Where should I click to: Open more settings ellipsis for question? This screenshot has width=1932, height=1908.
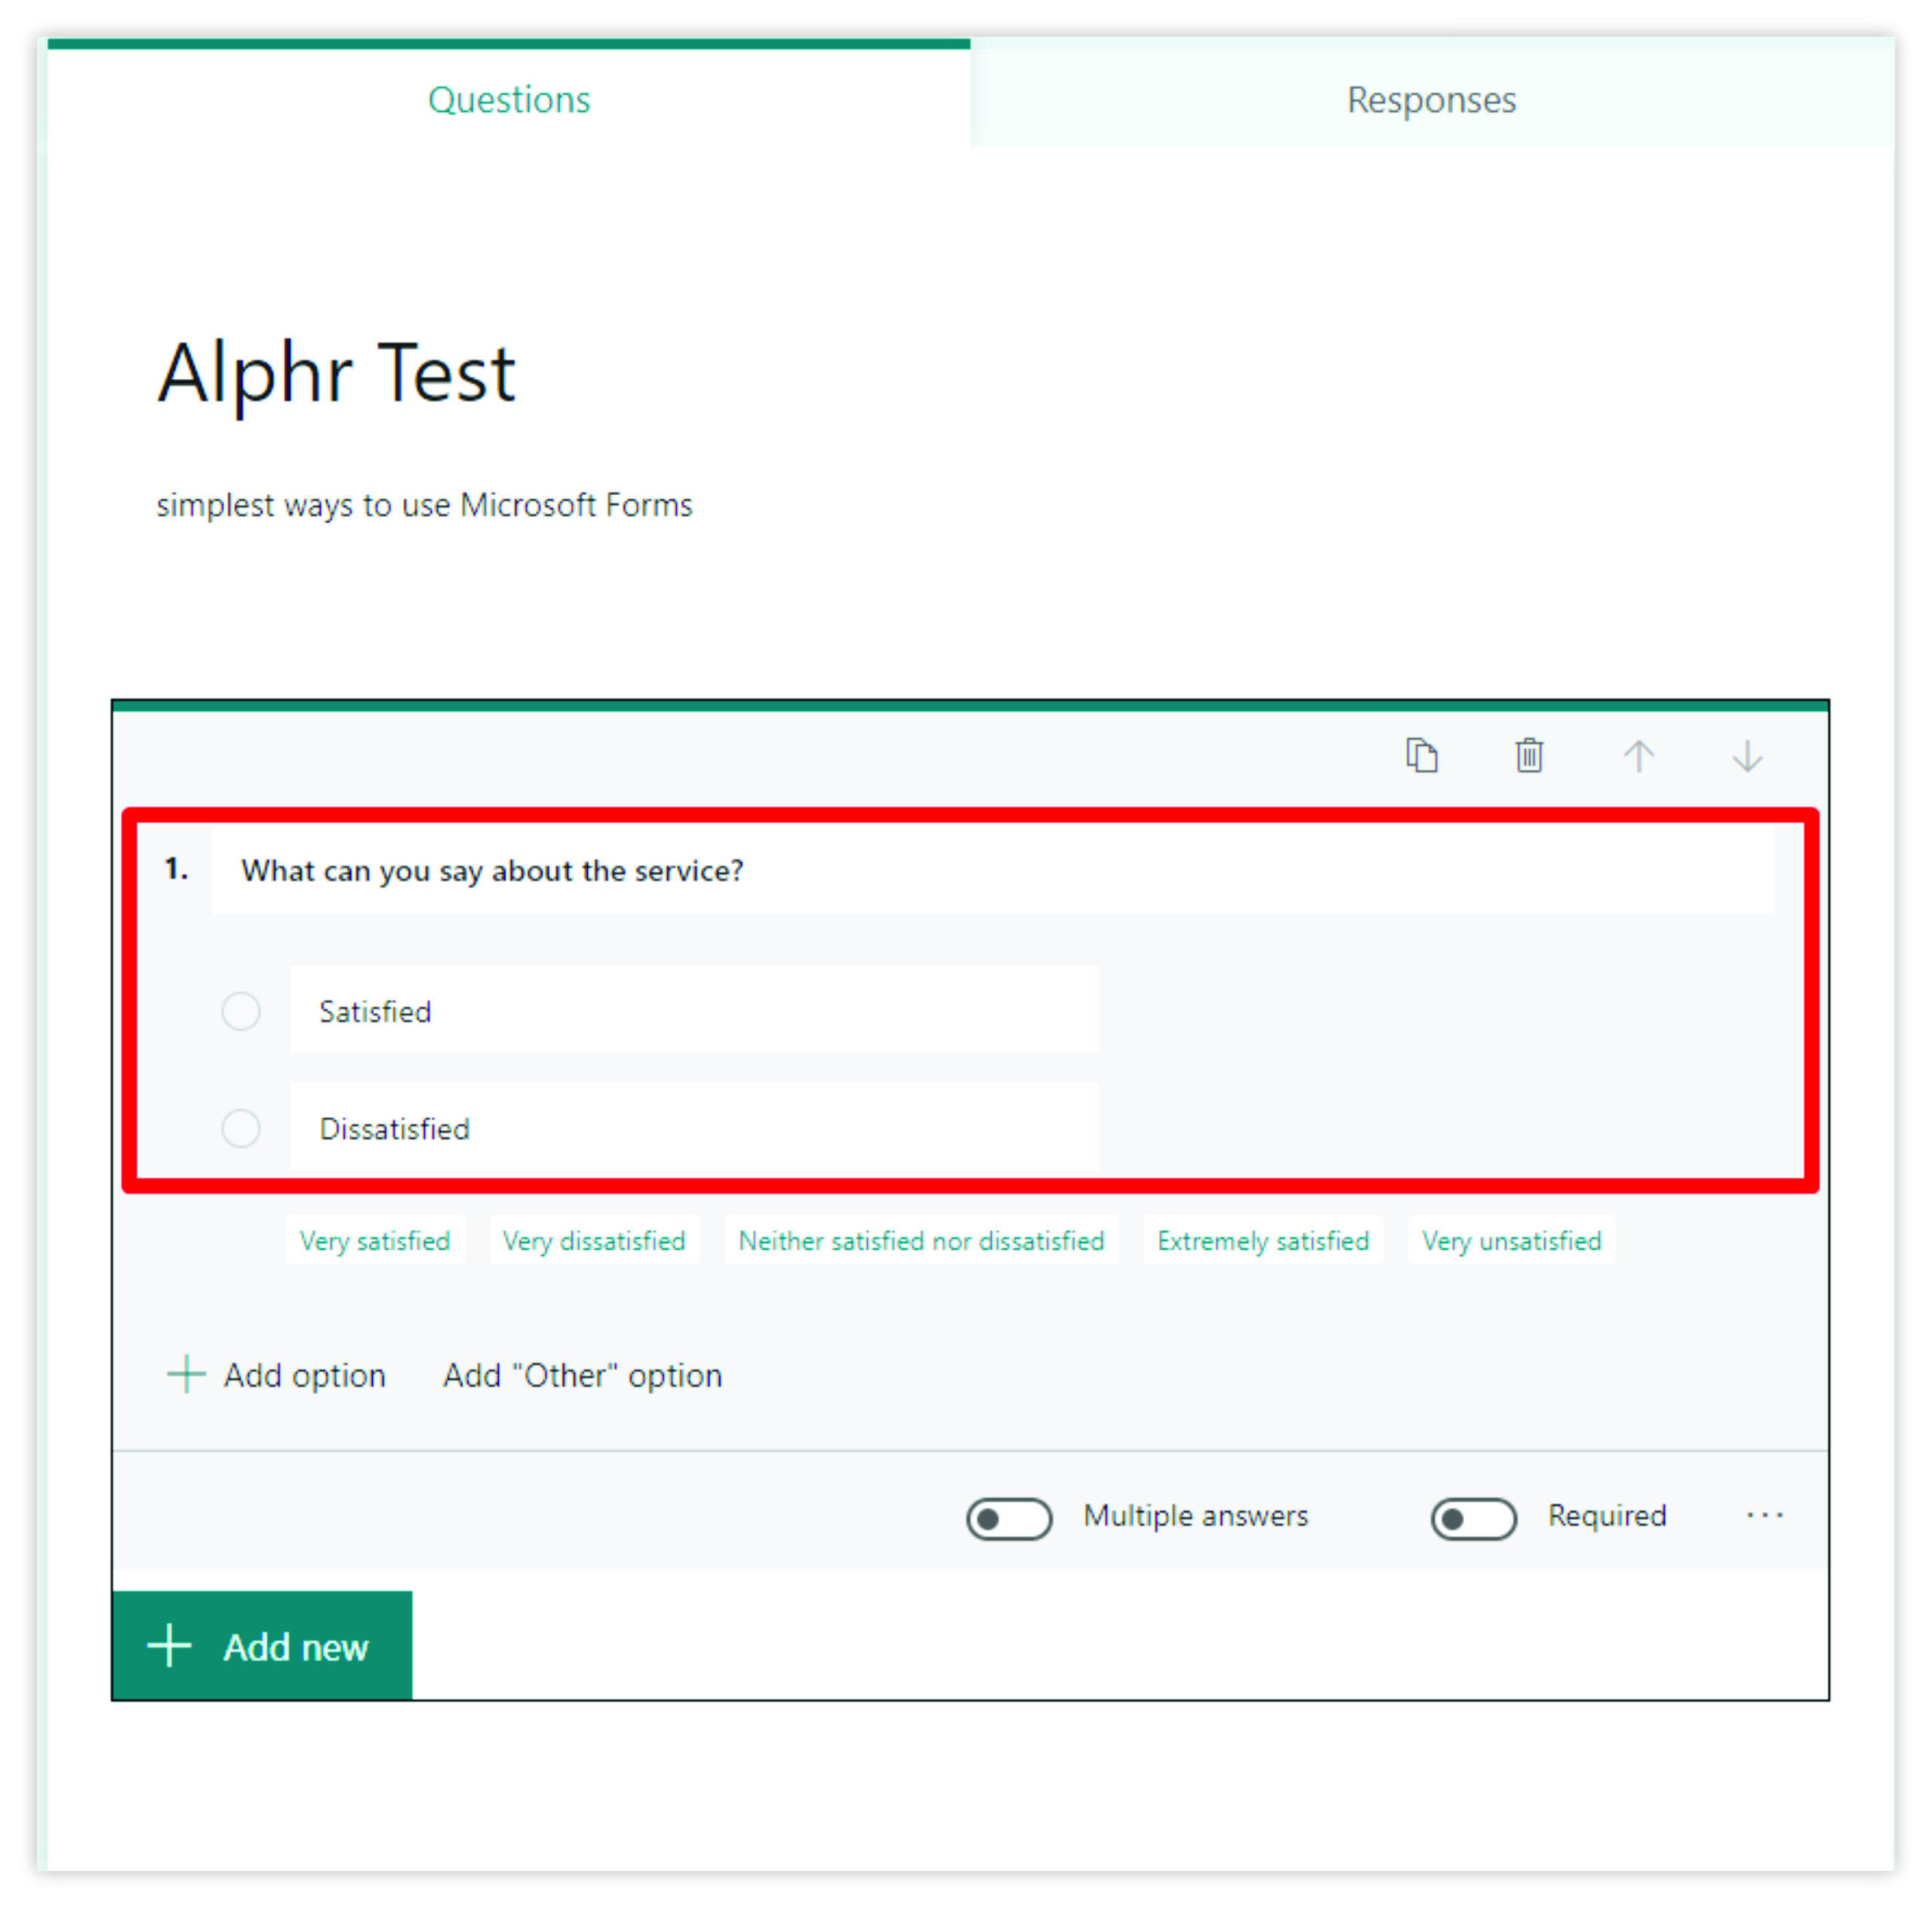pyautogui.click(x=1764, y=1516)
